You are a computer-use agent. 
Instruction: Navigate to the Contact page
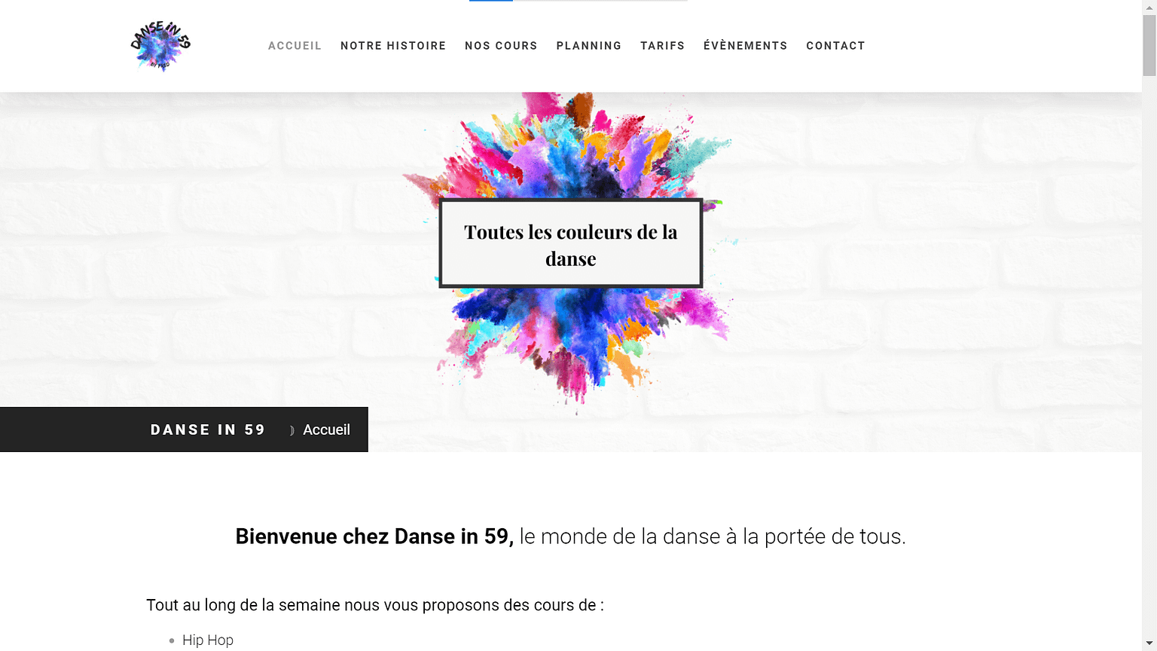(835, 46)
